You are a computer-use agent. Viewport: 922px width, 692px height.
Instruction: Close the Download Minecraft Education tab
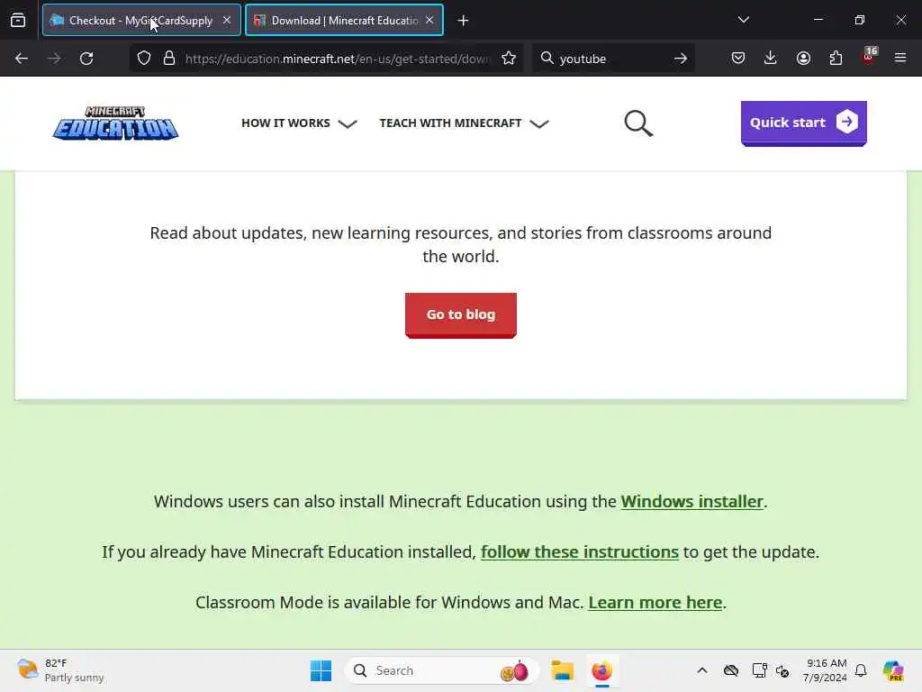[x=429, y=20]
